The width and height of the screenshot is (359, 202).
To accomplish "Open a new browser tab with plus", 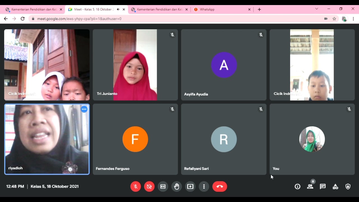I will pyautogui.click(x=259, y=9).
